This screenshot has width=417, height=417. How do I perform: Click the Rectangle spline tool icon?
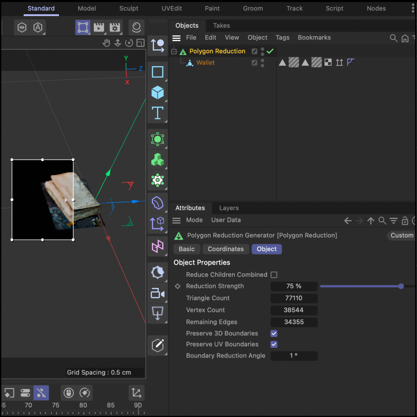[157, 72]
